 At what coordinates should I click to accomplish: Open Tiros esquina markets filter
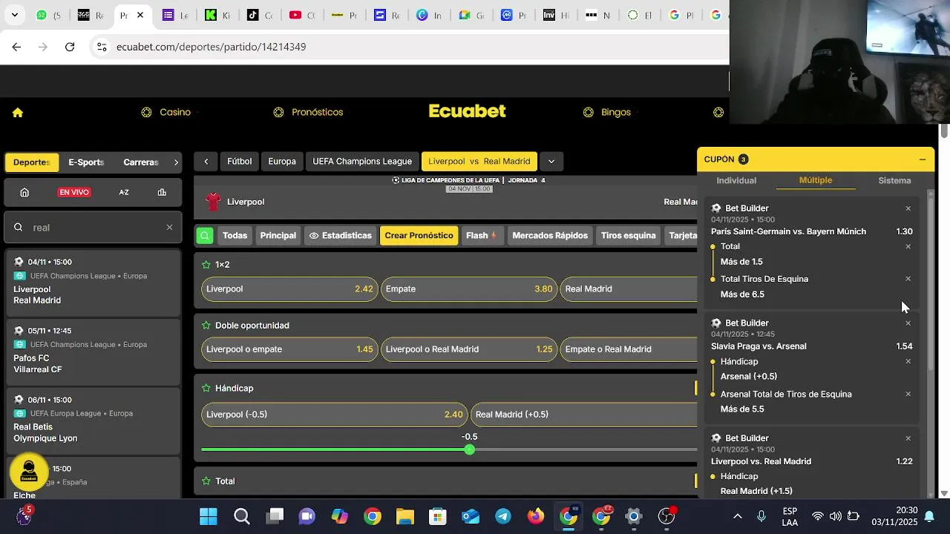tap(628, 236)
